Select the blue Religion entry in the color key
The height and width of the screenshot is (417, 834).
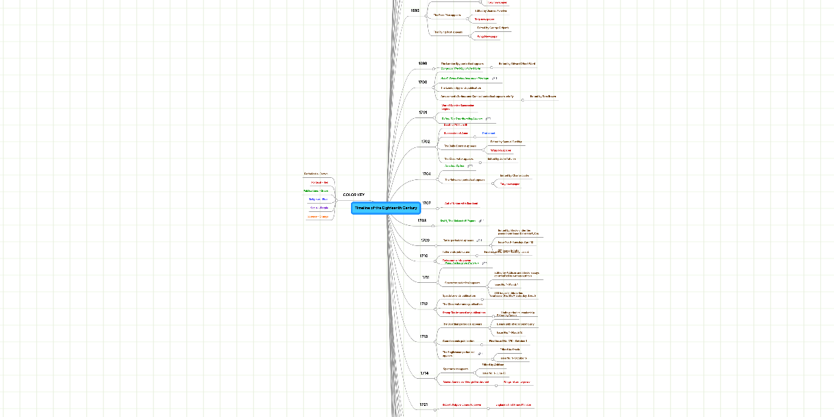pyautogui.click(x=318, y=199)
